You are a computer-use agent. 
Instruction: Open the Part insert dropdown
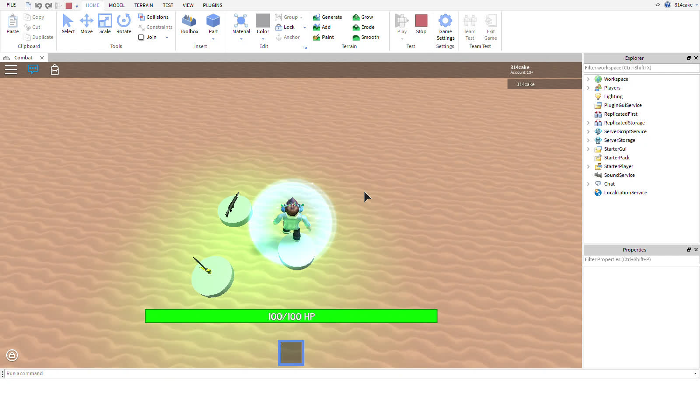(213, 38)
